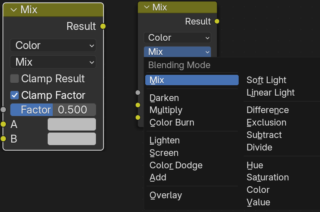The width and height of the screenshot is (320, 212).
Task: Collapse the right Mix node chevron
Action: [146, 7]
